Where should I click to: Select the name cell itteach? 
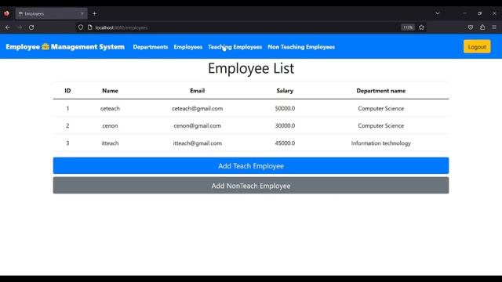[x=110, y=143]
